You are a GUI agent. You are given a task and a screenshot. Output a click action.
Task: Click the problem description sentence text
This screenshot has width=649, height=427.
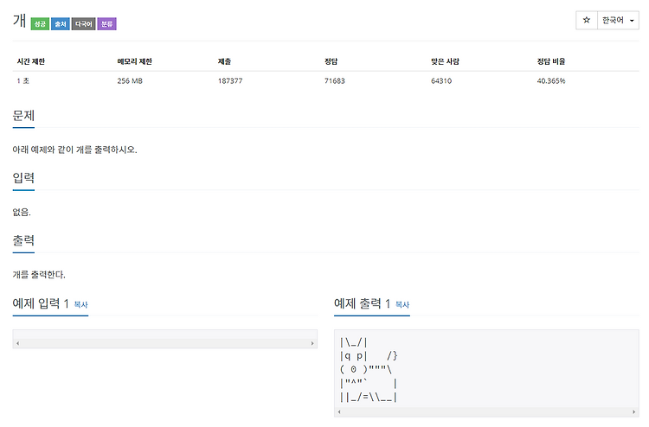tap(74, 150)
